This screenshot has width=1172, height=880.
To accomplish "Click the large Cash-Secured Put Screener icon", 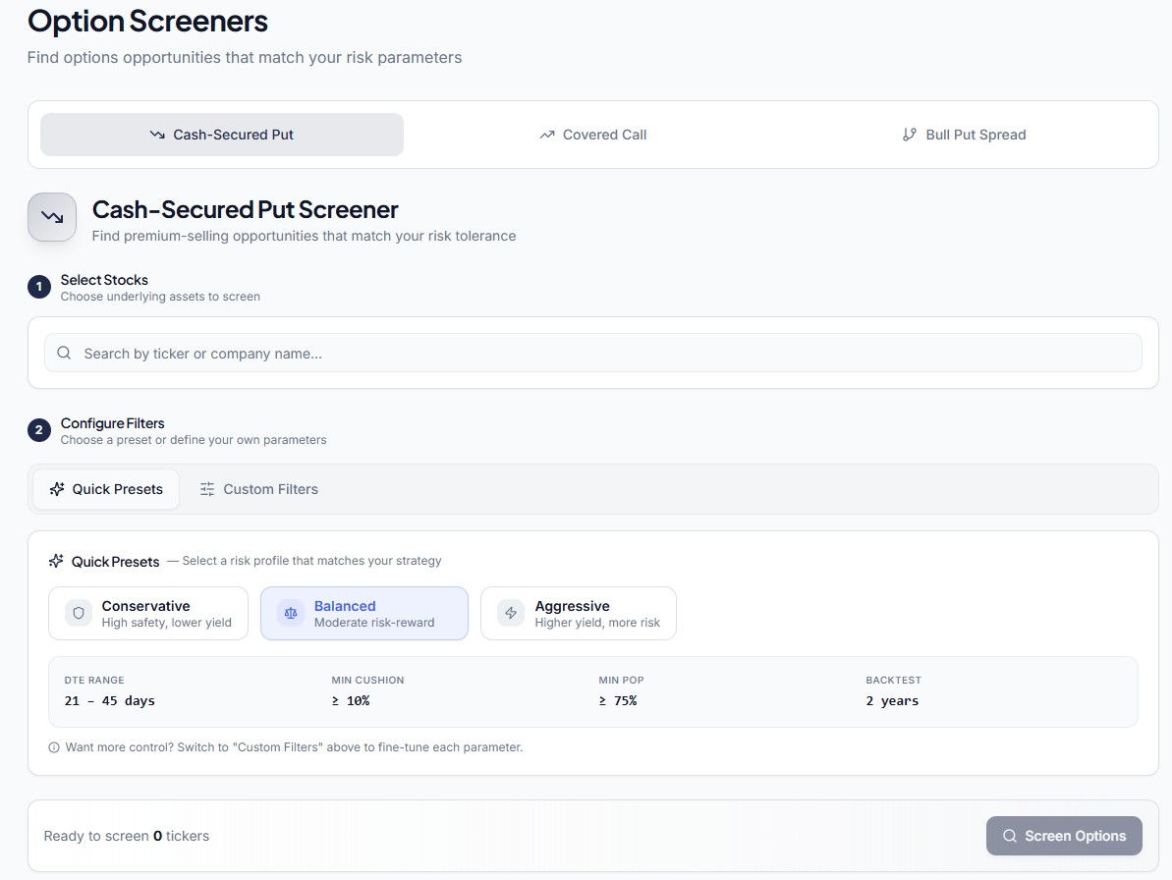I will click(x=52, y=217).
